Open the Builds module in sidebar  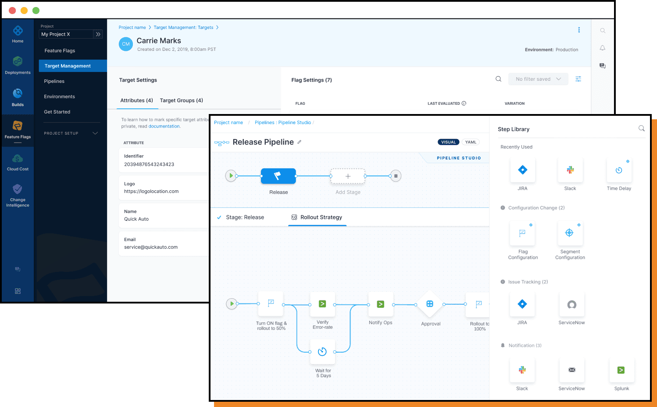pos(18,93)
